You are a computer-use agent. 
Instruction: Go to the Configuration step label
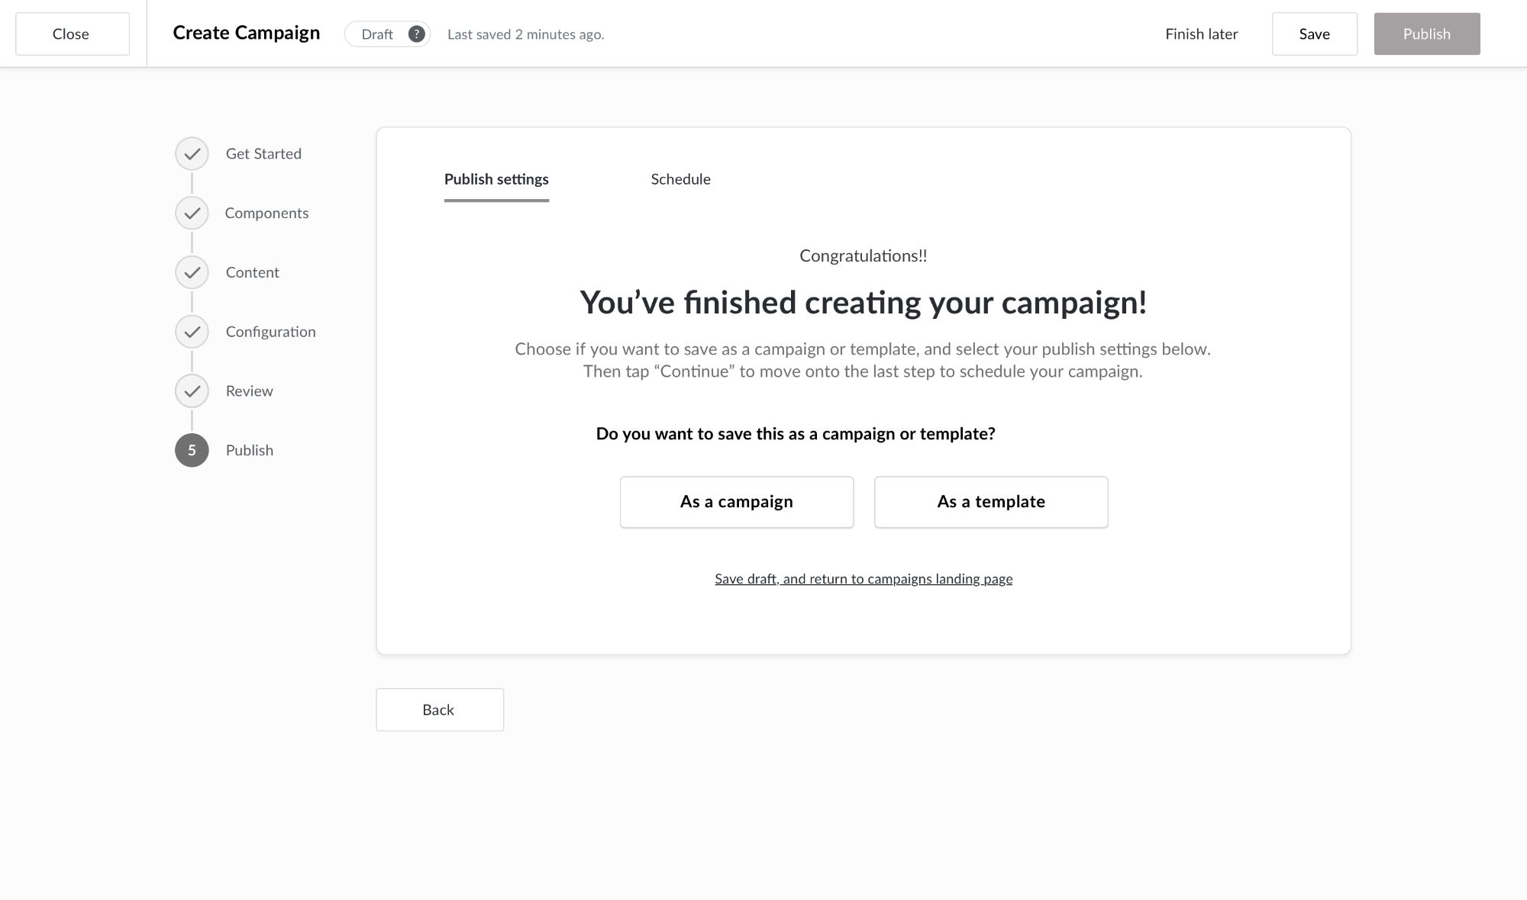point(270,332)
